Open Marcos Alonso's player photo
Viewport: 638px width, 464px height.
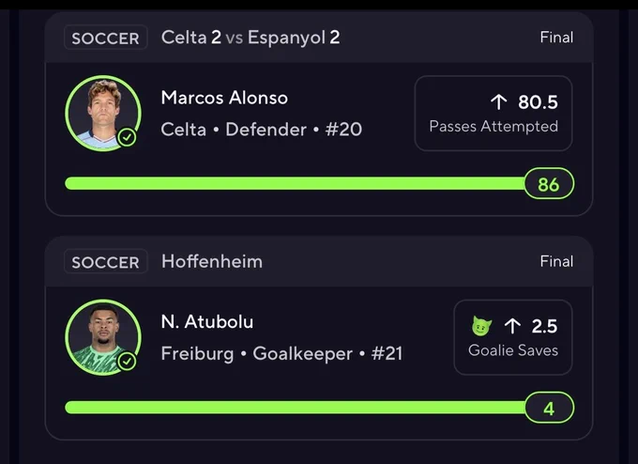(103, 113)
